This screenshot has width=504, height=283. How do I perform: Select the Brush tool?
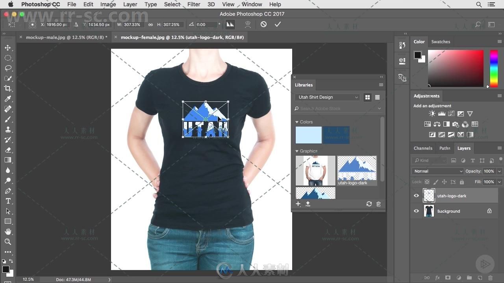pyautogui.click(x=7, y=119)
